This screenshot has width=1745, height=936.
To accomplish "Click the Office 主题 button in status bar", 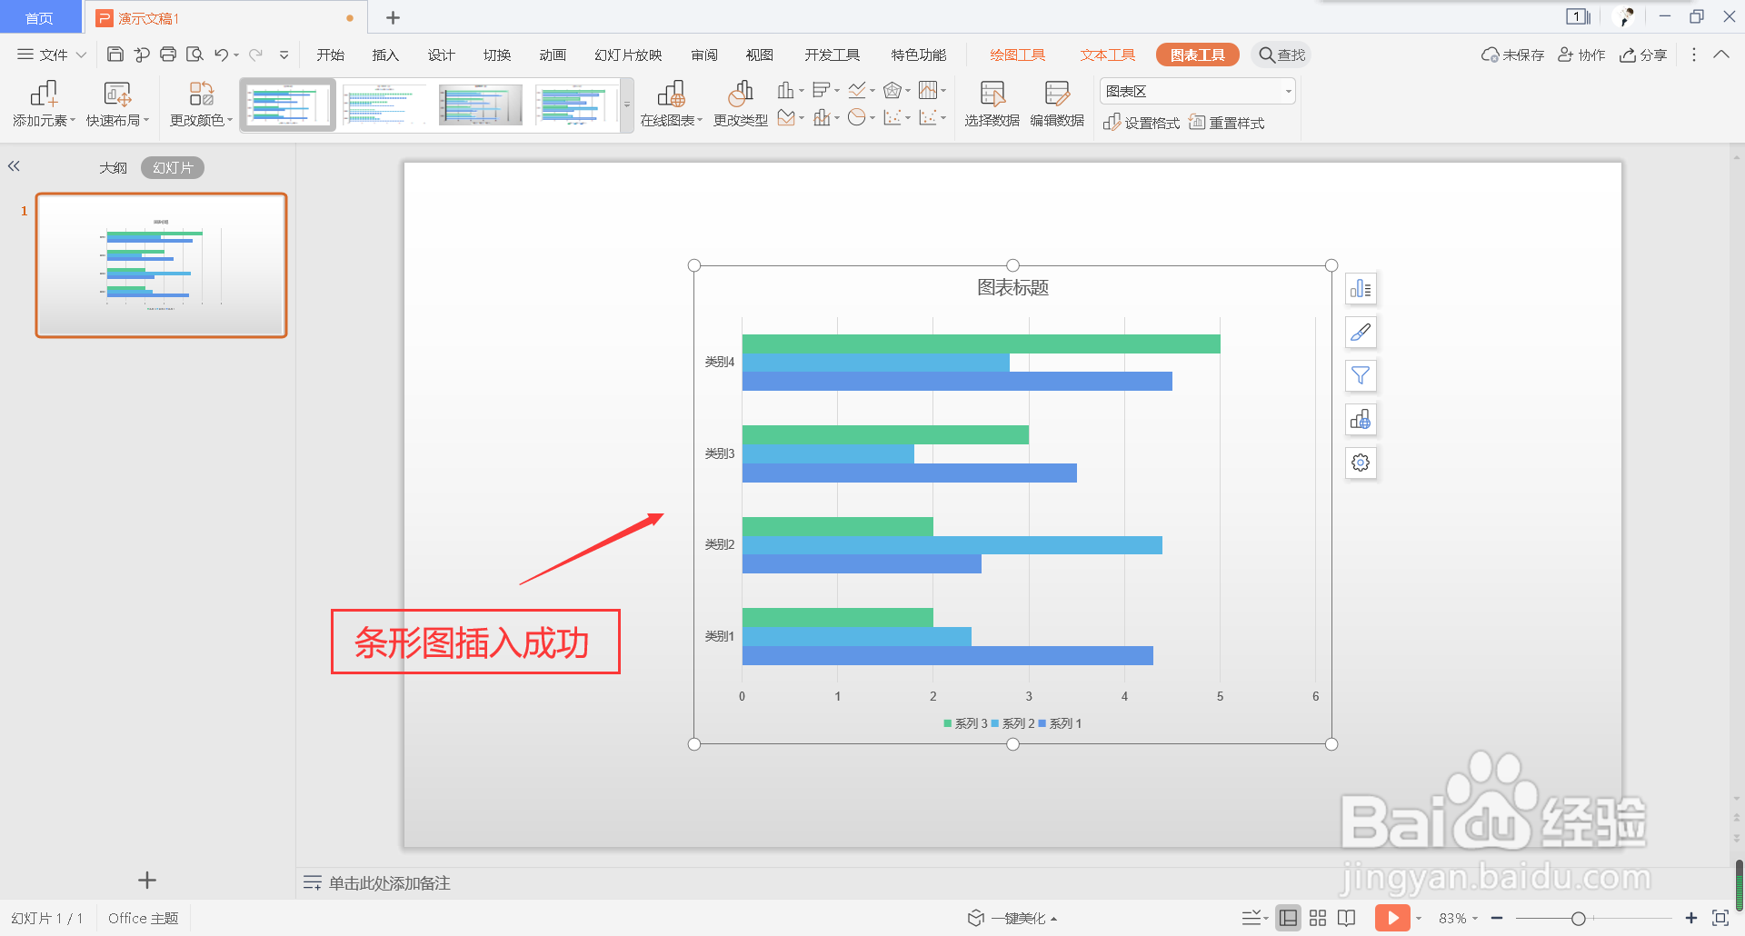I will (x=142, y=917).
